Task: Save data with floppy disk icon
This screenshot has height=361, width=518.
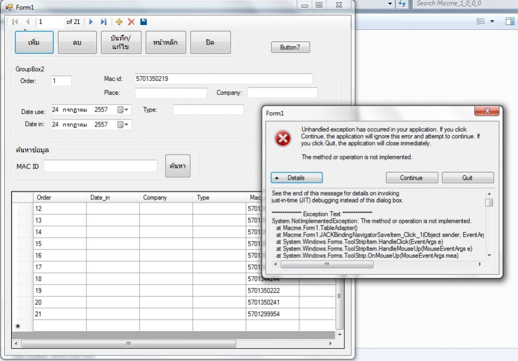Action: 143,22
